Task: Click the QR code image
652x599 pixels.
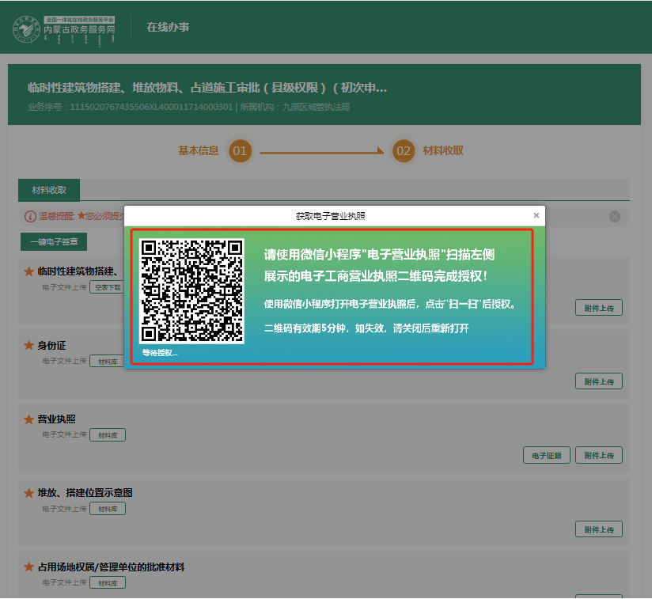Action: [191, 291]
